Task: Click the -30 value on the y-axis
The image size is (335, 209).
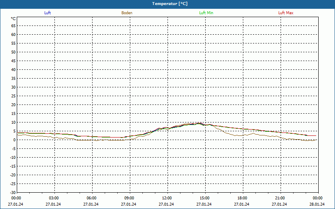Action: point(13,193)
